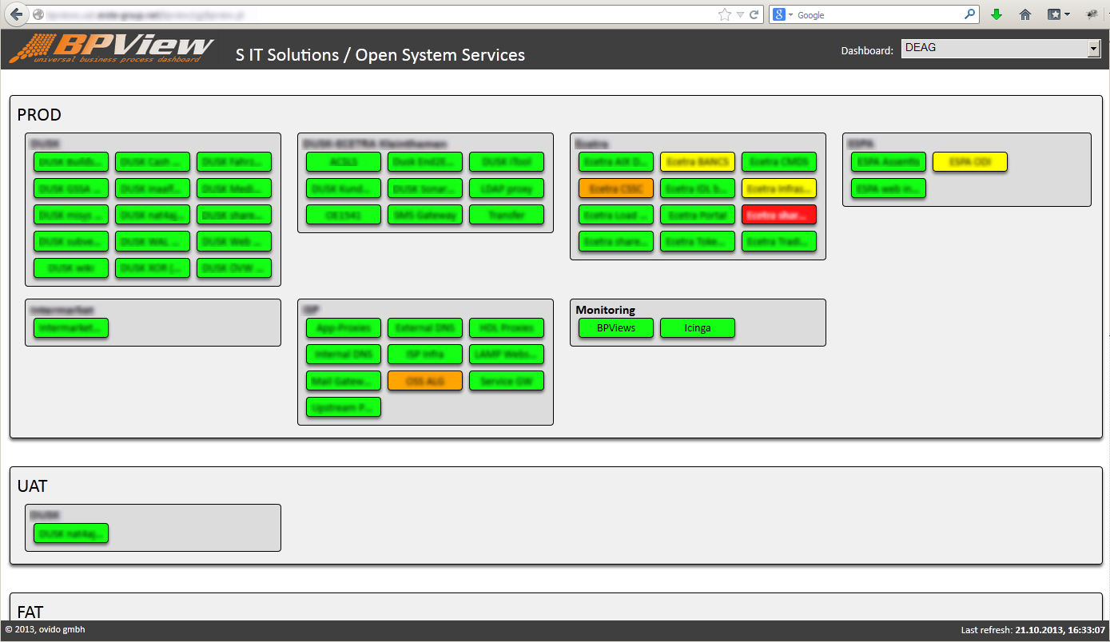Click the Last refresh timestamp

pyautogui.click(x=1032, y=630)
